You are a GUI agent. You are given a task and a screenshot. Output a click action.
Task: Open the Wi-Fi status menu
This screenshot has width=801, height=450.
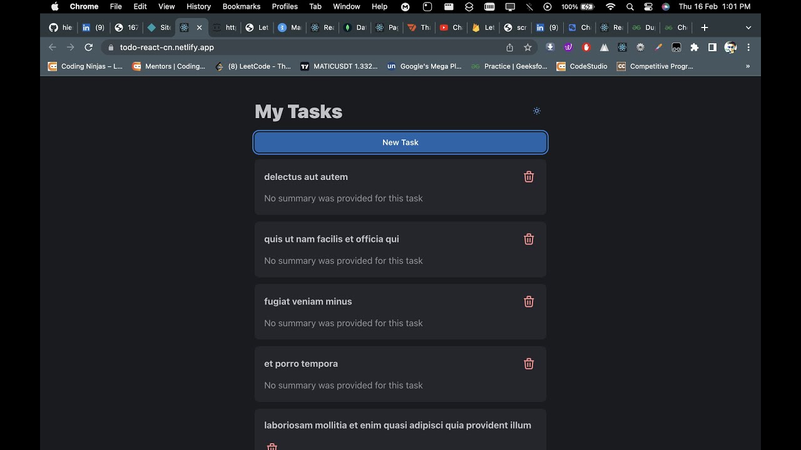611,6
